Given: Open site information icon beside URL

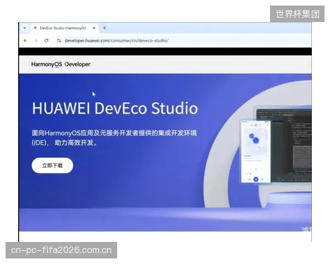Looking at the screenshot, I should click(x=59, y=40).
